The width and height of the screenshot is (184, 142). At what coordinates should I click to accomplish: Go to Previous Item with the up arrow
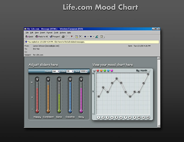(85, 37)
